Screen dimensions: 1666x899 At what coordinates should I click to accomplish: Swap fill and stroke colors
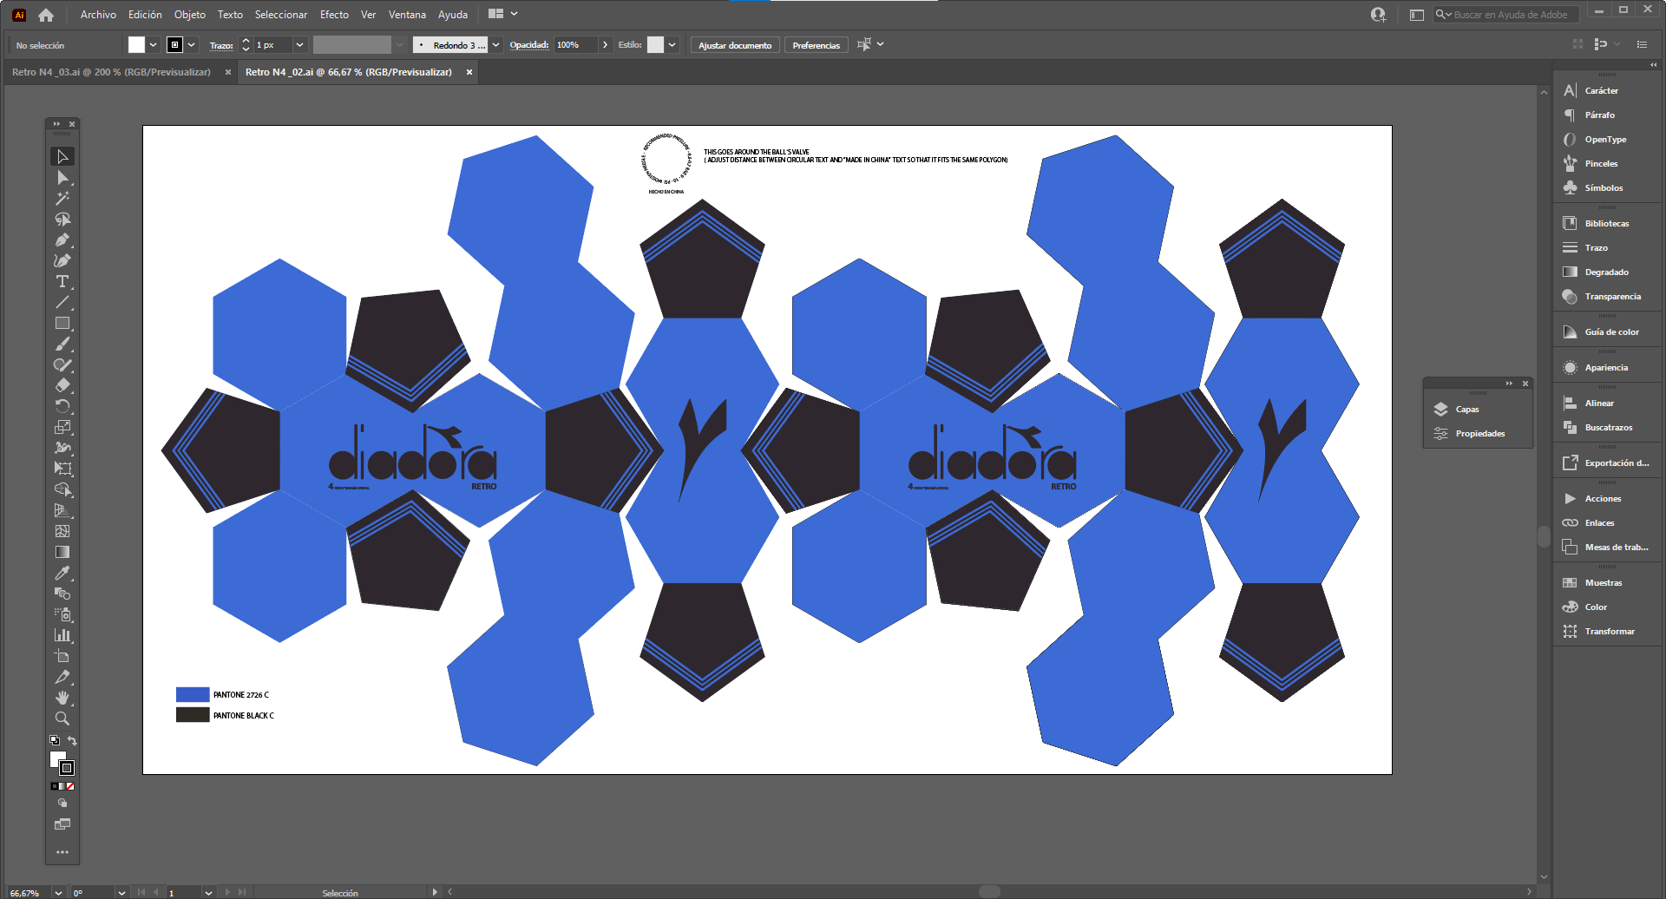pyautogui.click(x=72, y=741)
